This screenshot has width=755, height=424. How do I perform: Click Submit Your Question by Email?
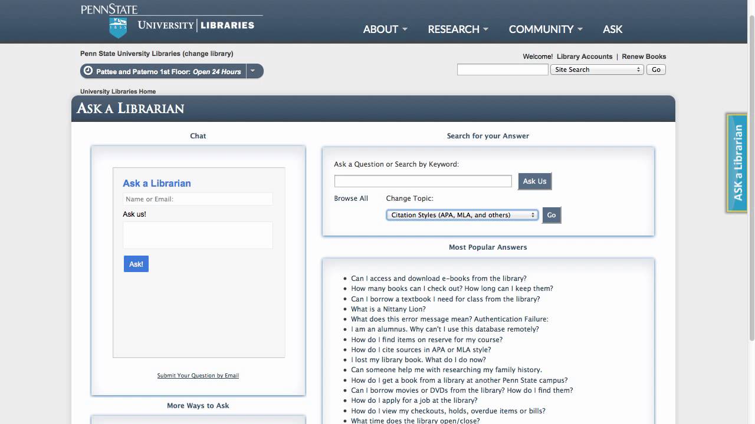point(198,375)
